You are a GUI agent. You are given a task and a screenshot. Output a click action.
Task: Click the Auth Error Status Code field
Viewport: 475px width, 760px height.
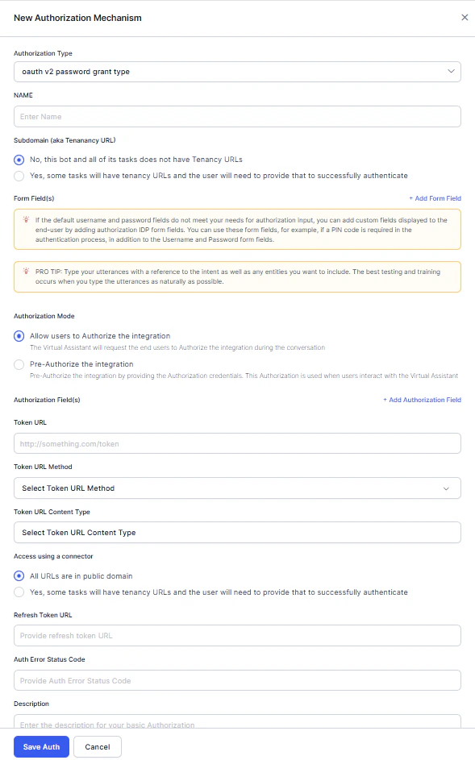click(x=238, y=679)
